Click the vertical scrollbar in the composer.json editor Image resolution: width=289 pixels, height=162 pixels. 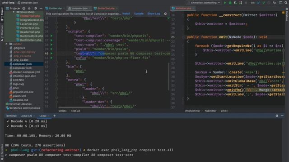pos(168,76)
